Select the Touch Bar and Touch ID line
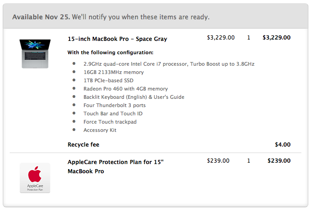The height and width of the screenshot is (210, 312). coord(113,114)
